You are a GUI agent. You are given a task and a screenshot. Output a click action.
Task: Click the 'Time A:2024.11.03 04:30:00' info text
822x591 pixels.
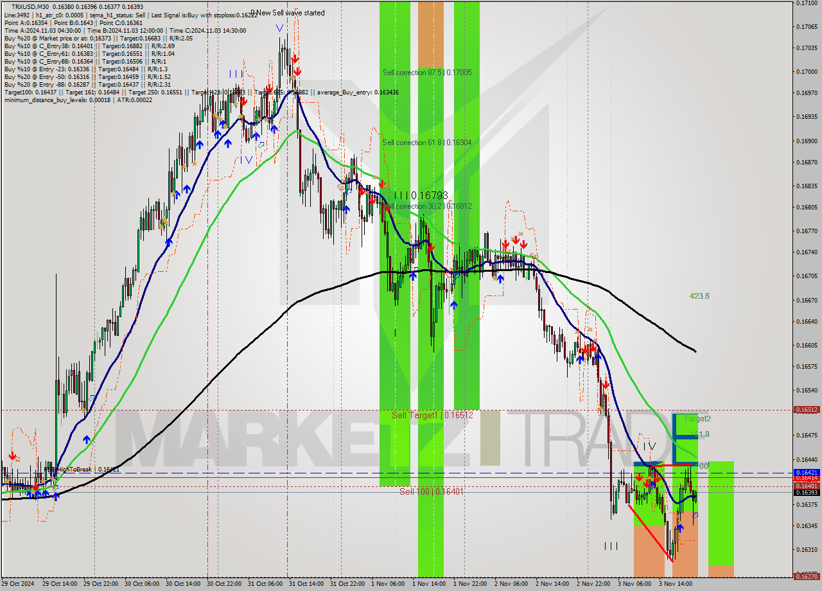pos(42,30)
